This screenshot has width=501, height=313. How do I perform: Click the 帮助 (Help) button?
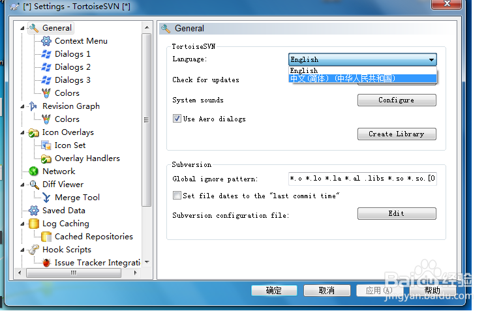click(433, 290)
